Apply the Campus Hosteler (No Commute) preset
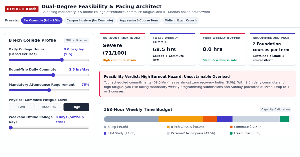300x157 pixels. coord(90,20)
